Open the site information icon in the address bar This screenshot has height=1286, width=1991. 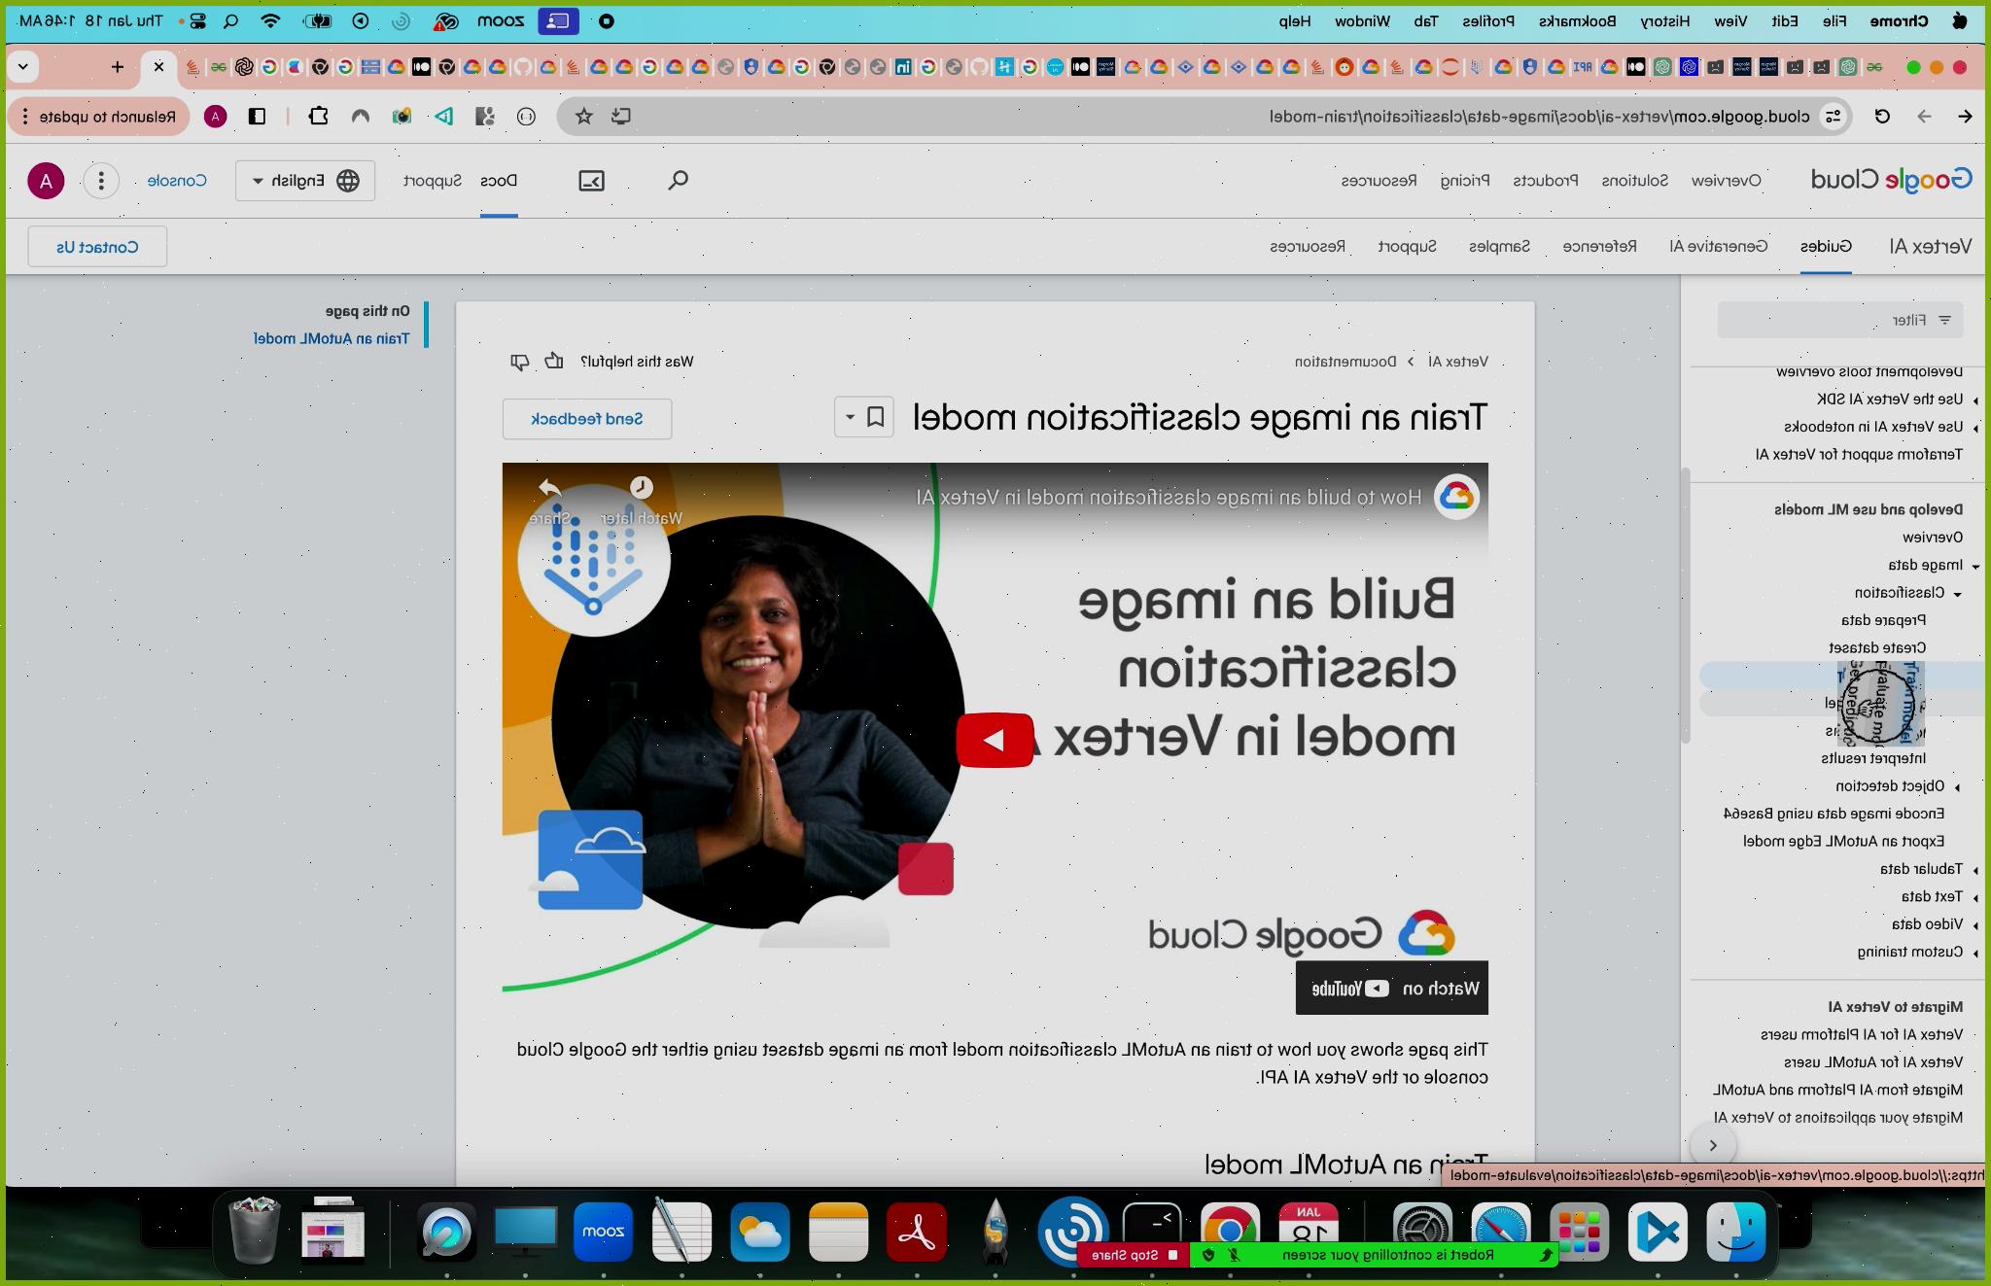(1834, 117)
